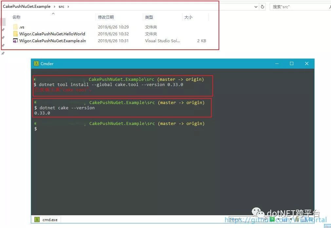Click the last empty $ prompt line
This screenshot has height=228, width=331.
coord(36,129)
